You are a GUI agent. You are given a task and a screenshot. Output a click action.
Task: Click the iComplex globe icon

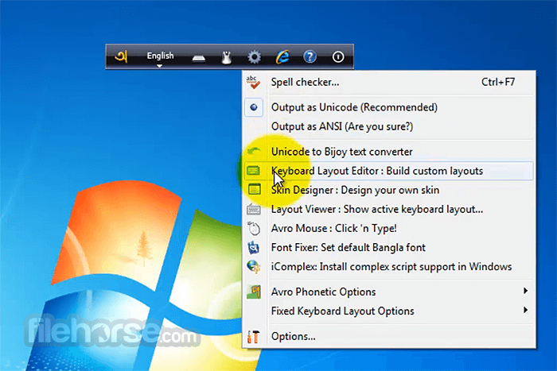coord(254,266)
